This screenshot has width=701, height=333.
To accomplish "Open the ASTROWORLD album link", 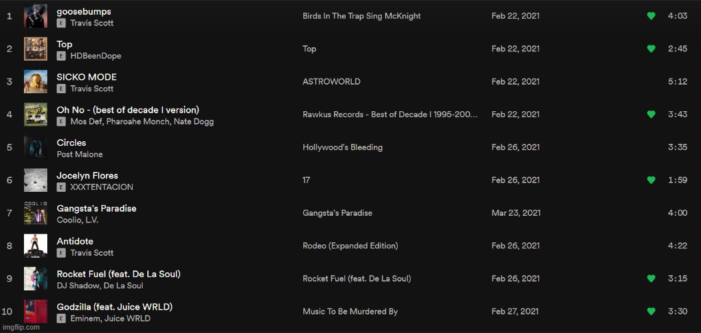I will click(331, 82).
